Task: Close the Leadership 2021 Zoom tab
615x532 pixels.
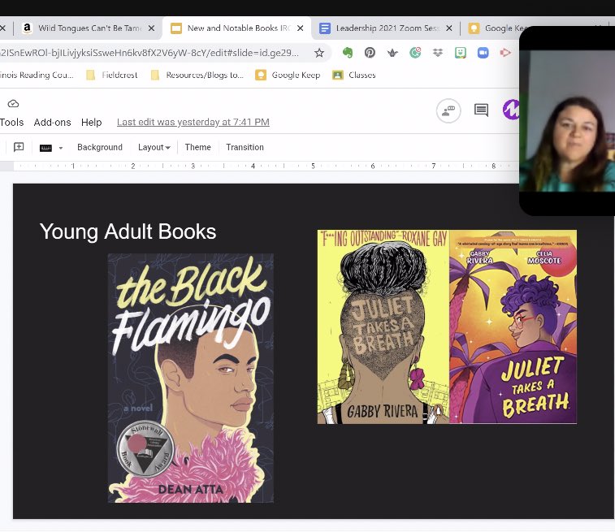Action: pos(449,28)
